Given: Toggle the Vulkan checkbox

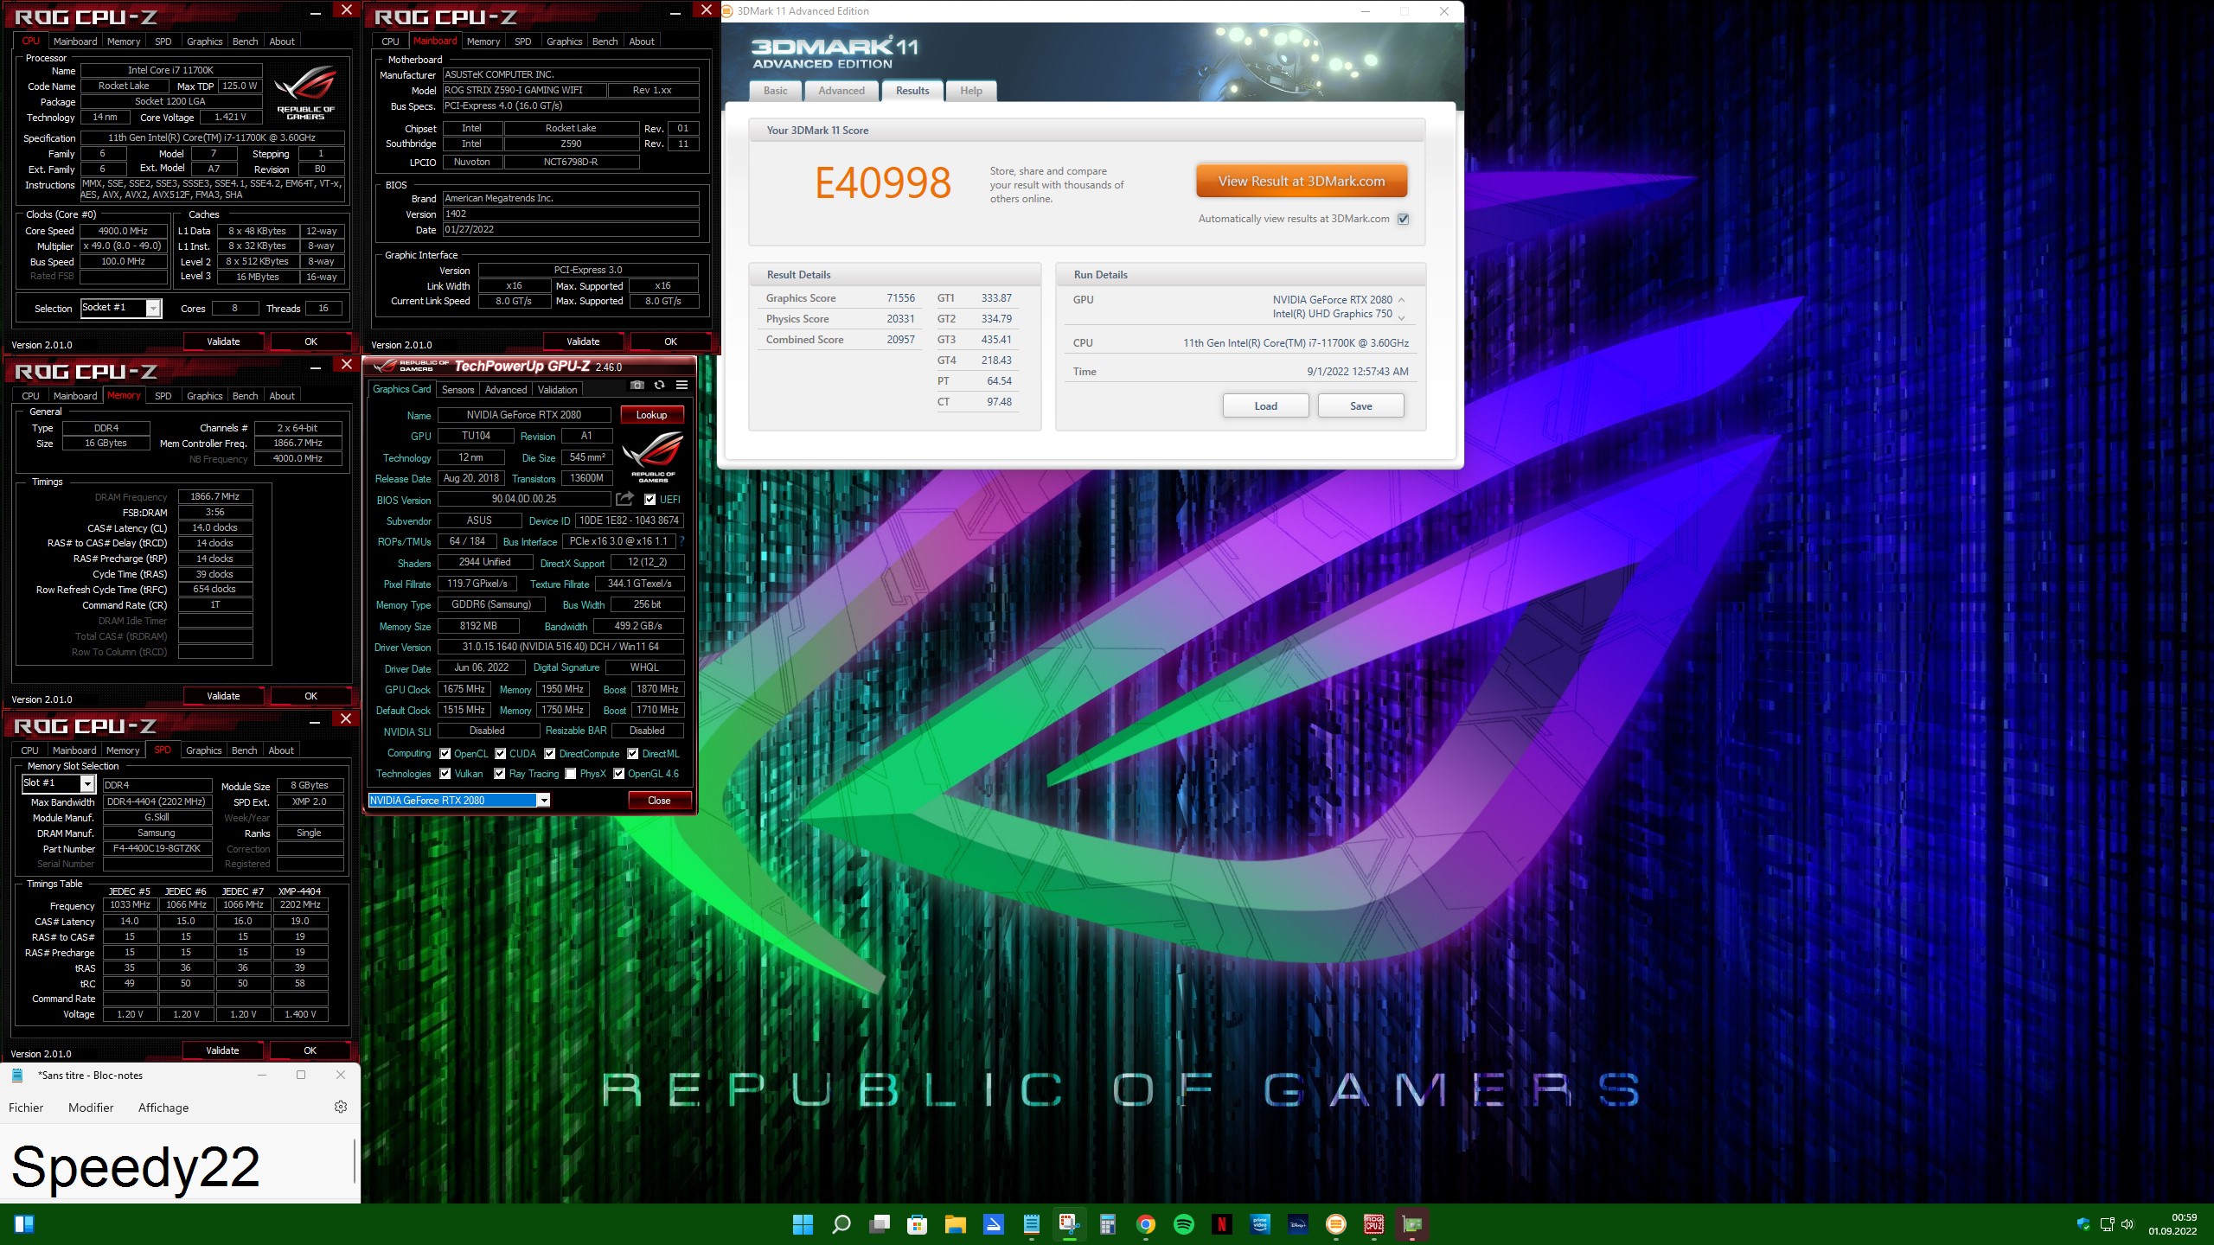Looking at the screenshot, I should click(445, 774).
